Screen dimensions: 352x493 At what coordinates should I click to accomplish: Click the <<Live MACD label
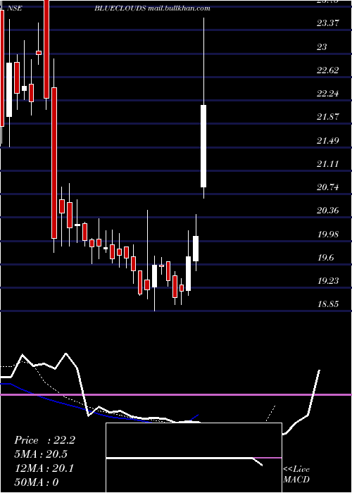pyautogui.click(x=296, y=475)
